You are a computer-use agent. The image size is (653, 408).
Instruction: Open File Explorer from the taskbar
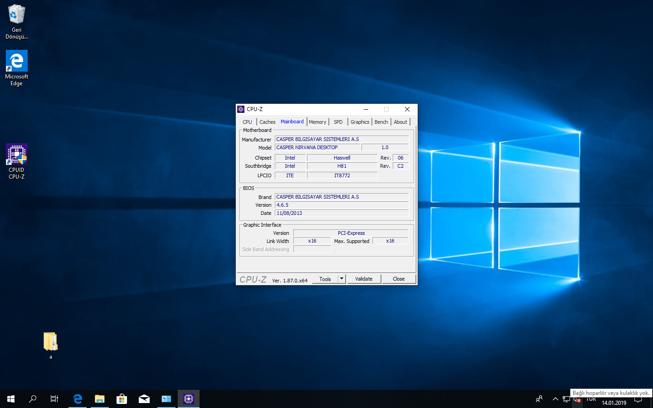click(99, 399)
